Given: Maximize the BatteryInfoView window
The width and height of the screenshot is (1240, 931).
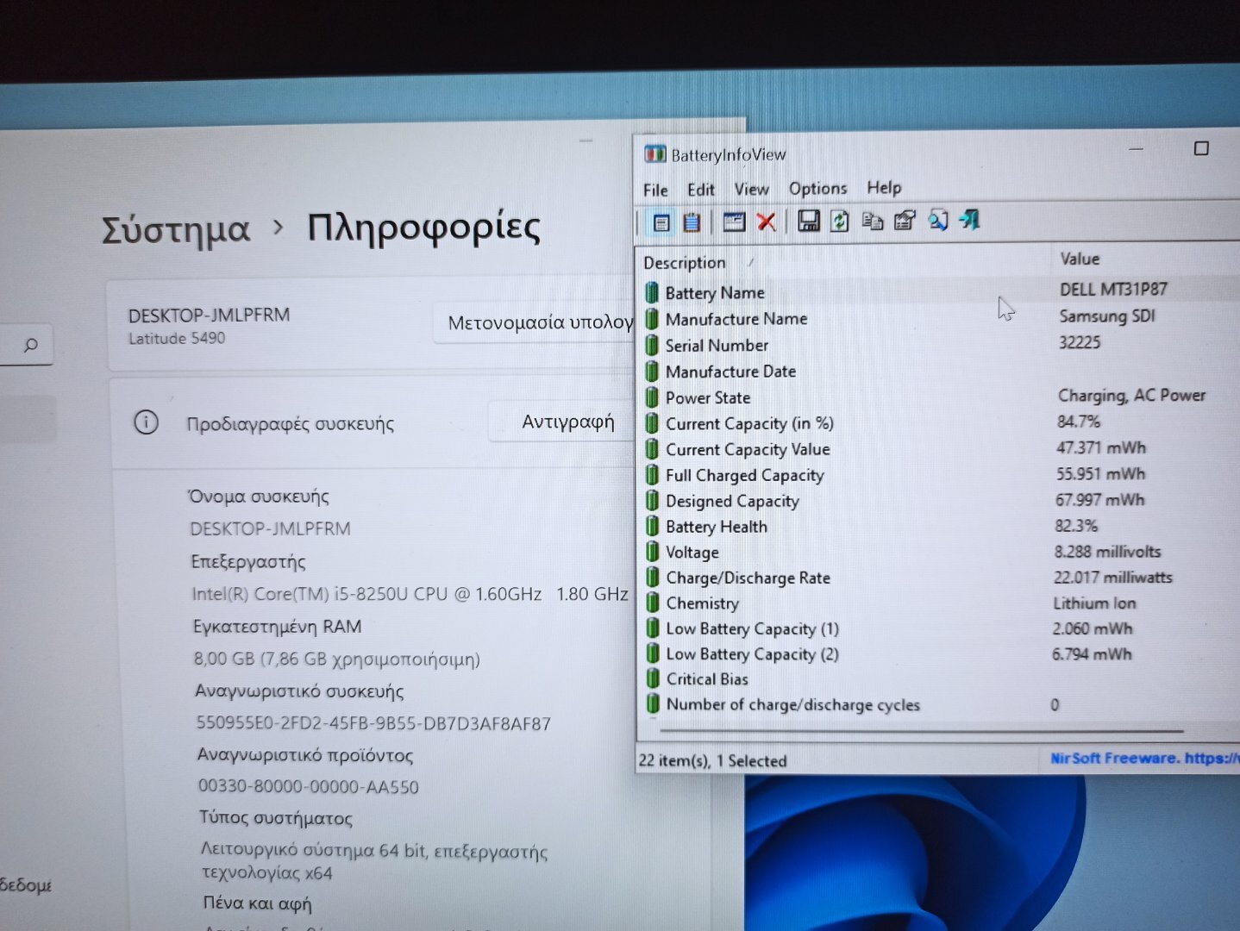Looking at the screenshot, I should pyautogui.click(x=1201, y=148).
